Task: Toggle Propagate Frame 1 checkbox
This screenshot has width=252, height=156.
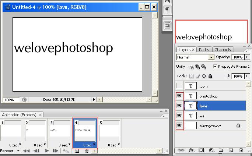Action: (x=215, y=66)
